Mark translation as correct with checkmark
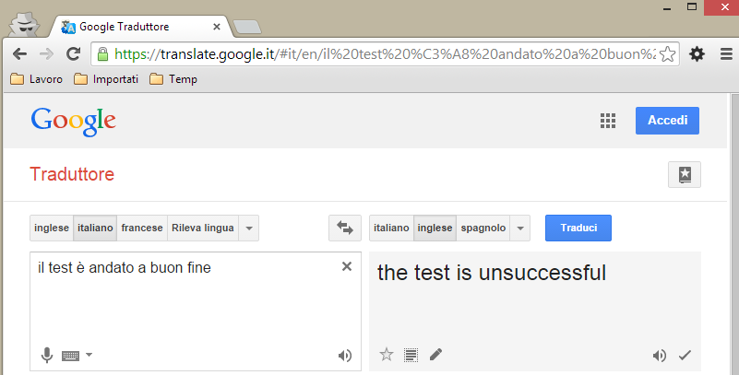 [x=685, y=356]
